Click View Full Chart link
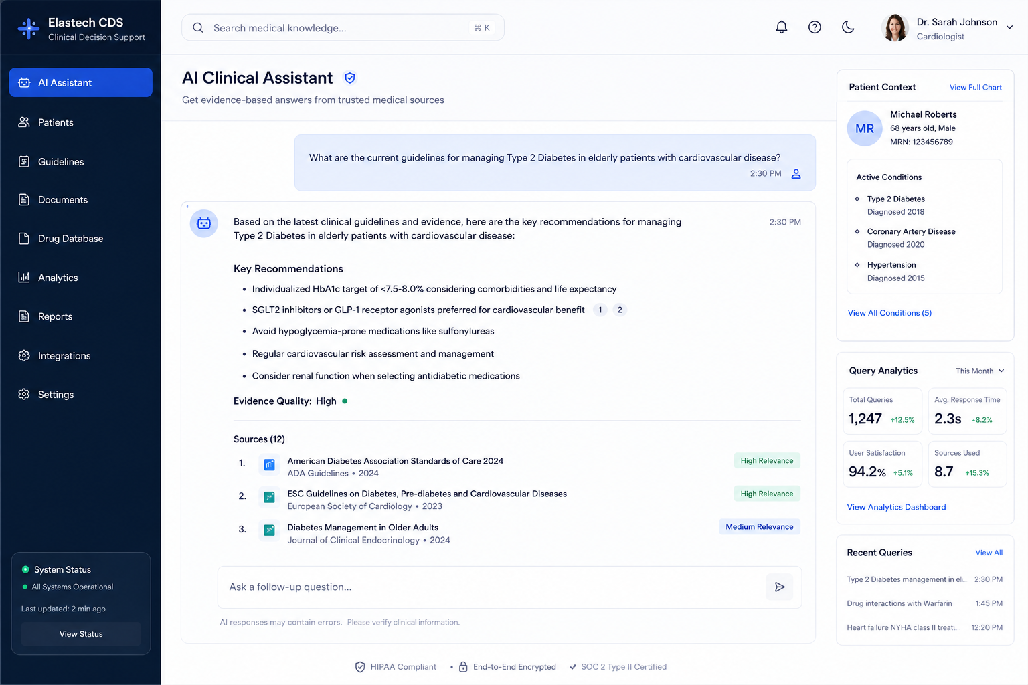1028x685 pixels. coord(976,88)
